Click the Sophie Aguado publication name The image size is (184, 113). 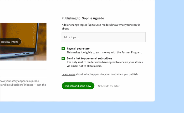point(93,18)
